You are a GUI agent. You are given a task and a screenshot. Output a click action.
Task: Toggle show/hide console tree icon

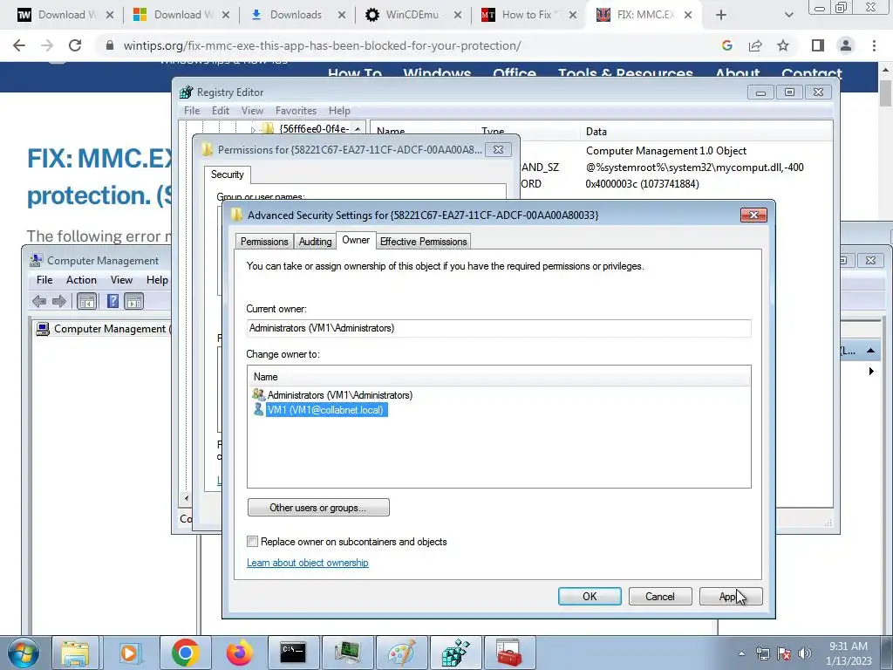[86, 301]
